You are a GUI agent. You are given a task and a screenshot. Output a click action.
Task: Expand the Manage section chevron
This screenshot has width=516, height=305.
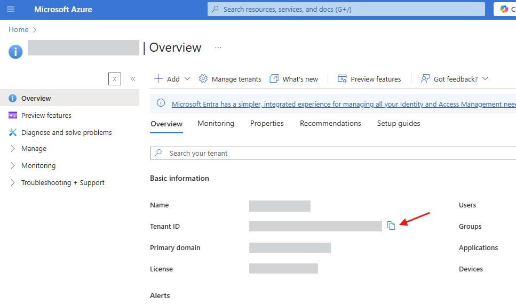point(12,149)
